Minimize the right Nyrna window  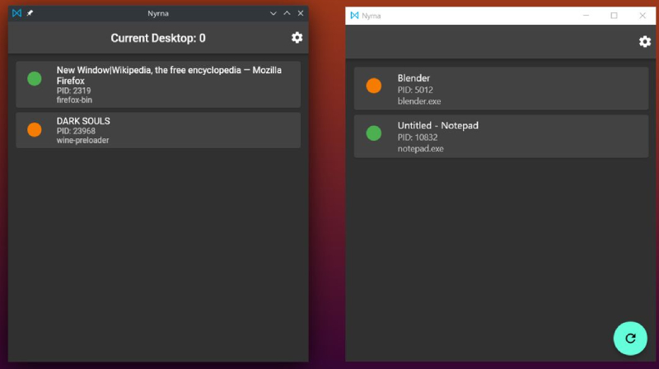coord(586,16)
